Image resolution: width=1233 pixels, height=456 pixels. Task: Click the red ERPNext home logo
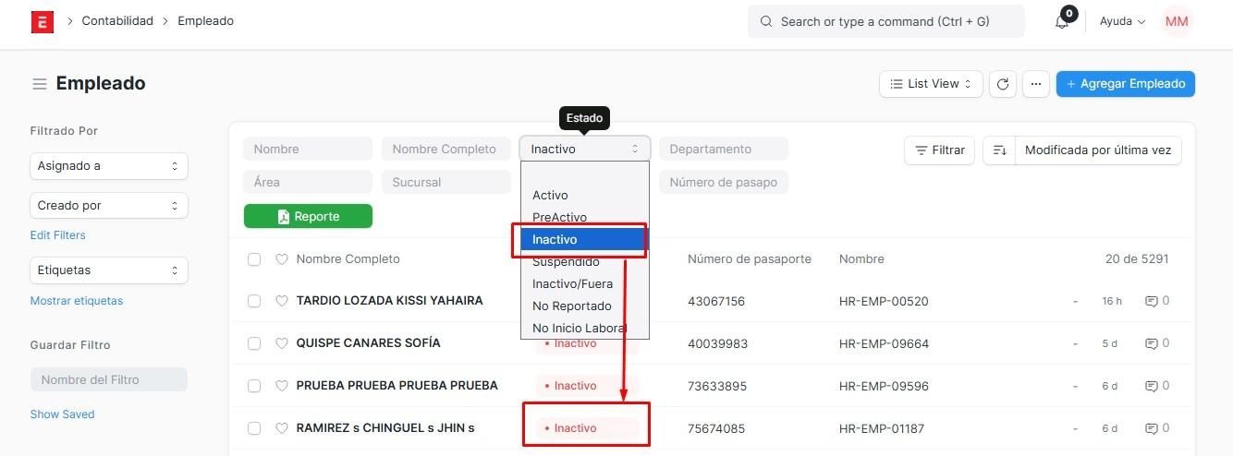43,21
